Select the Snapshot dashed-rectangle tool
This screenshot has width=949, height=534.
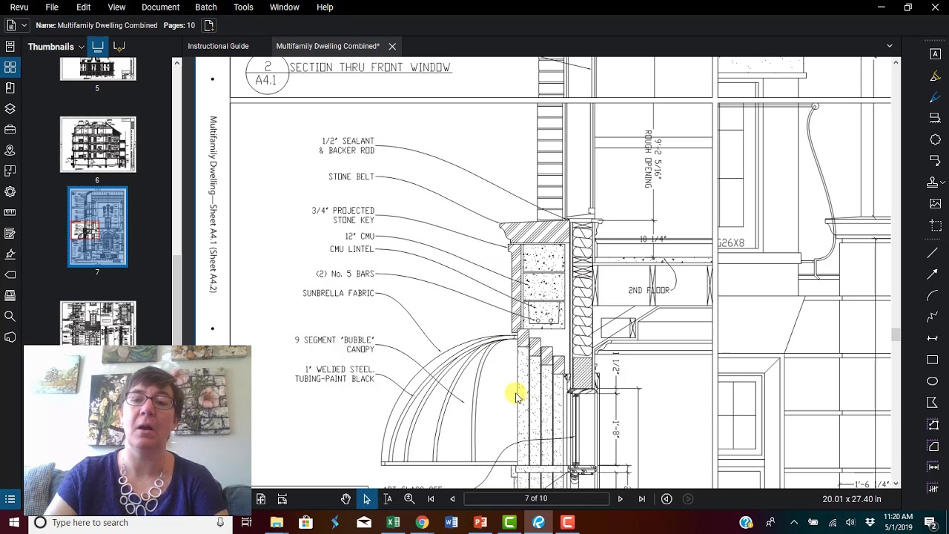(935, 225)
